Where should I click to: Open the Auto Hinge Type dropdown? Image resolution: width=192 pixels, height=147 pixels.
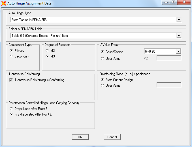pyautogui.click(x=179, y=20)
